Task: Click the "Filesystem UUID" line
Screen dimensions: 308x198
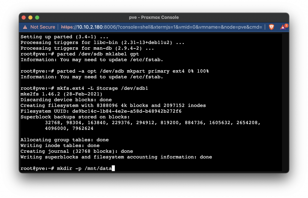Action: click(101, 111)
